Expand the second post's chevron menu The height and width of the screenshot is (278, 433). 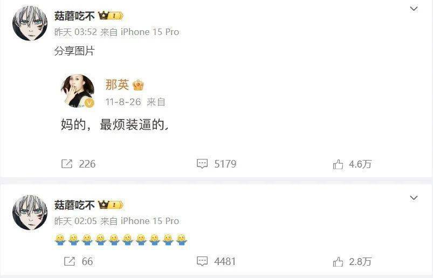(x=414, y=198)
